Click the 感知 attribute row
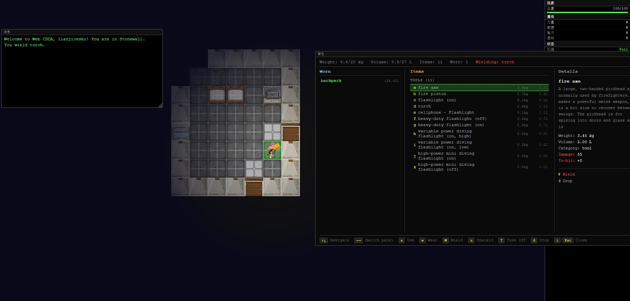This screenshot has width=630, height=301. tap(587, 38)
